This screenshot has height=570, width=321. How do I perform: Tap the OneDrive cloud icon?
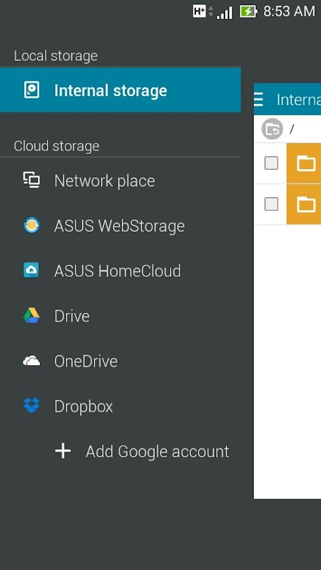point(32,361)
